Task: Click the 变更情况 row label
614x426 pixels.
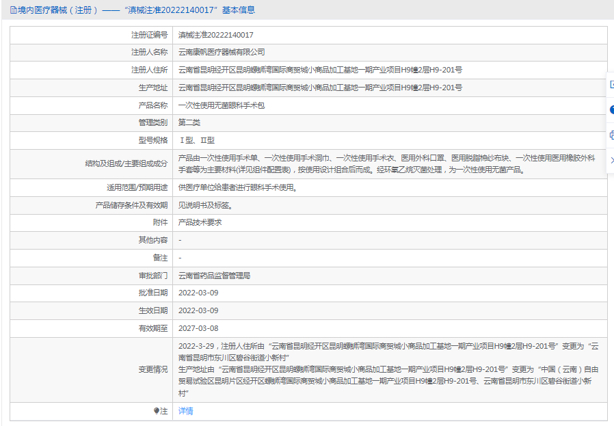Action: (152, 369)
